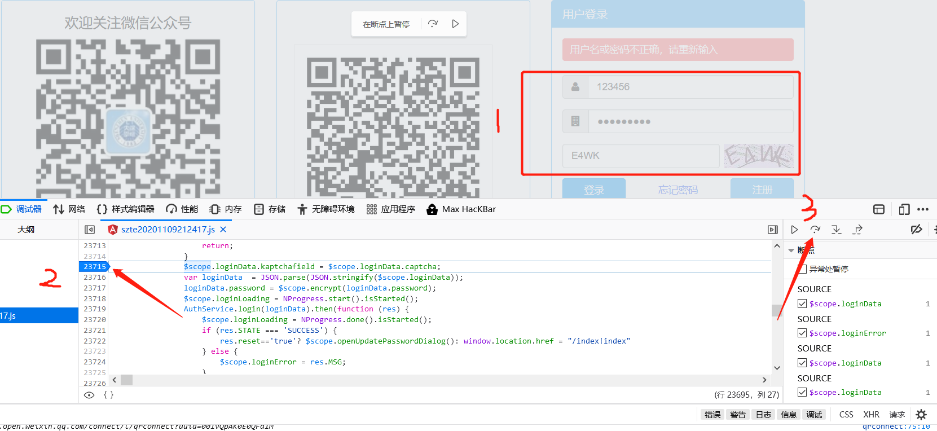The image size is (937, 431).
Task: Click the captcha field containing E4WK
Action: coord(641,156)
